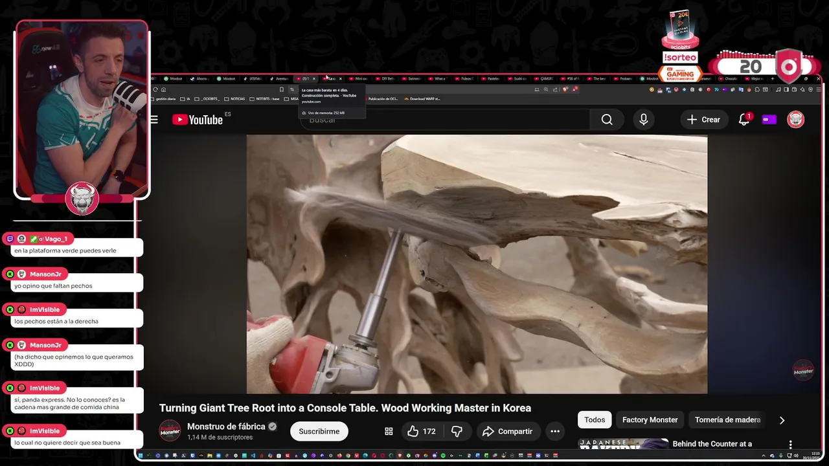
Task: Click the Factory Monster watermark on the video
Action: (803, 370)
